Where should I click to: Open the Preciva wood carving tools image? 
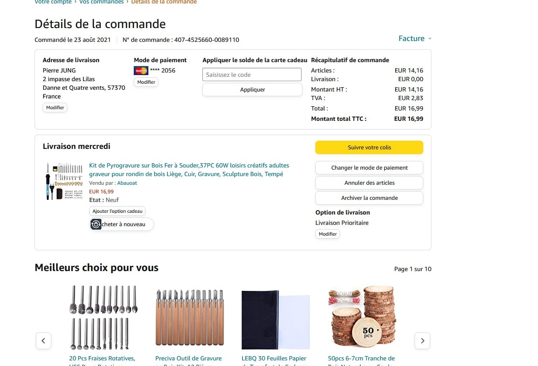(x=189, y=318)
